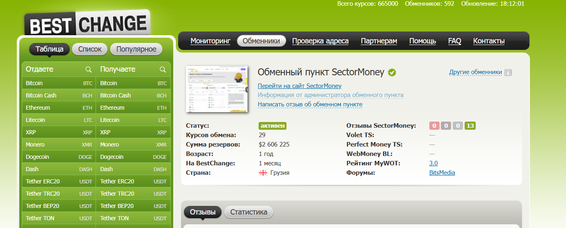Select Ethereum in the Отдаете column
Image resolution: width=566 pixels, height=228 pixels.
click(x=59, y=108)
